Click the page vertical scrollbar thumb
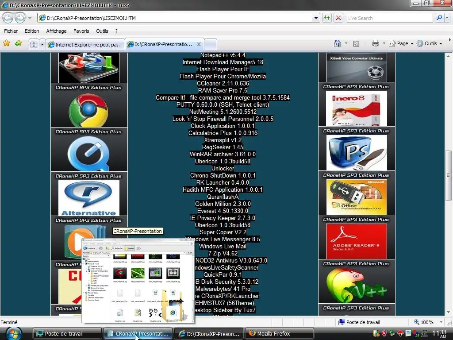This screenshot has width=453, height=340. (448, 175)
